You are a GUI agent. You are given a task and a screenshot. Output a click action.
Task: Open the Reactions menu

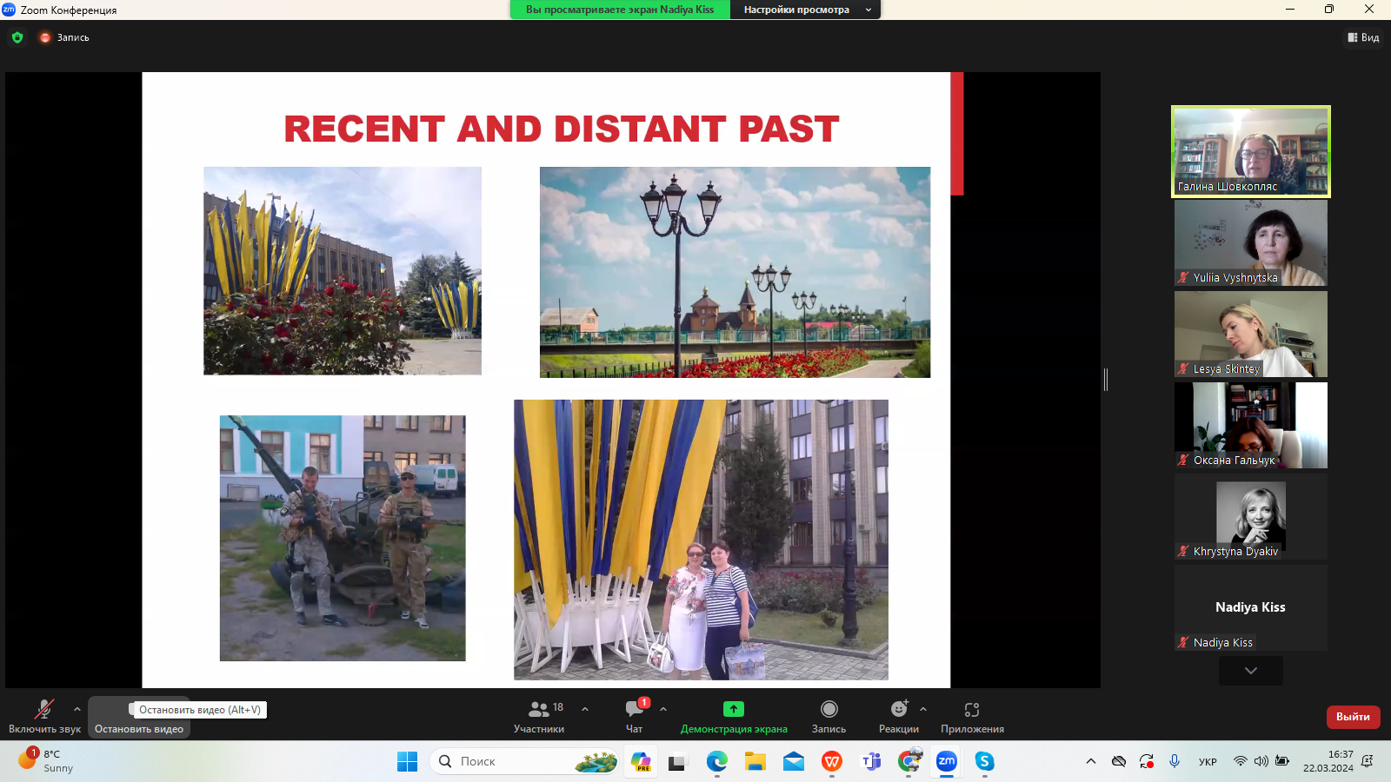pos(898,710)
